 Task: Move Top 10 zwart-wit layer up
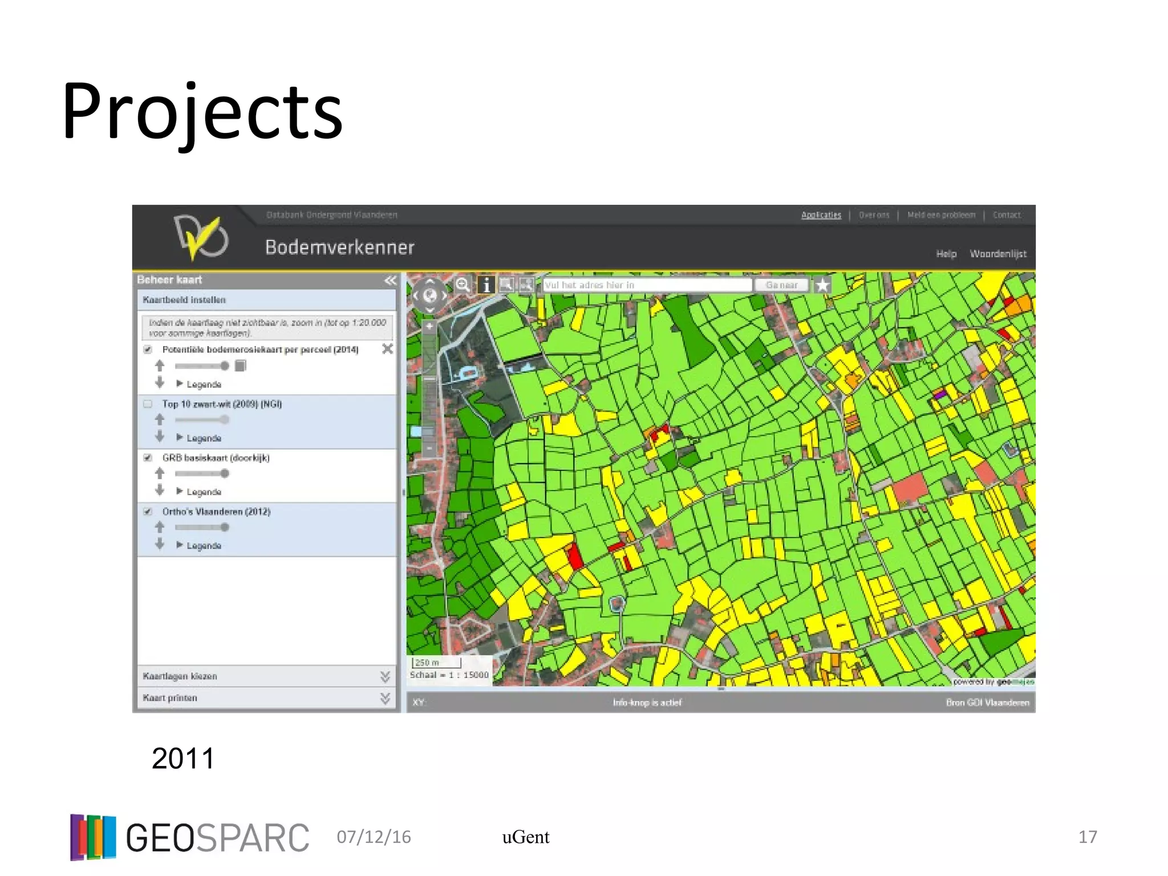(160, 419)
